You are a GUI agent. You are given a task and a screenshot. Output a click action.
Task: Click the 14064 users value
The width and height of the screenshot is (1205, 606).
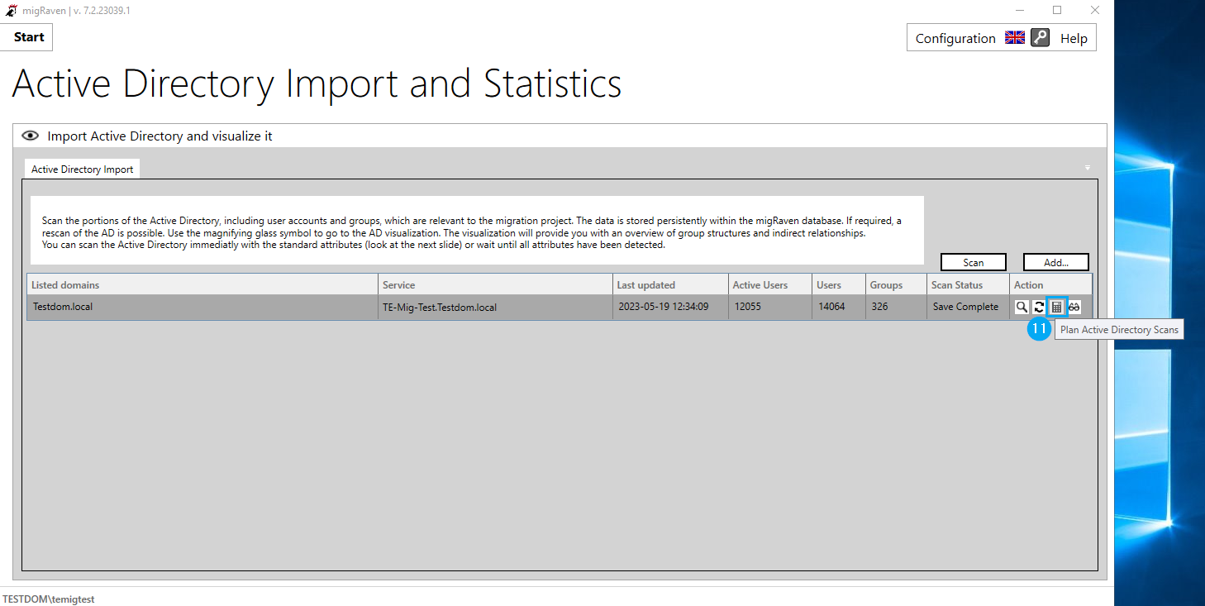click(x=839, y=307)
